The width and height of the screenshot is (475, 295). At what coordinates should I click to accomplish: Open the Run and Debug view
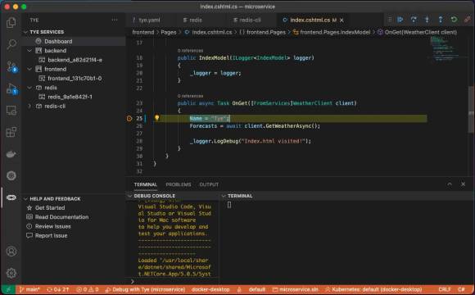pyautogui.click(x=11, y=88)
